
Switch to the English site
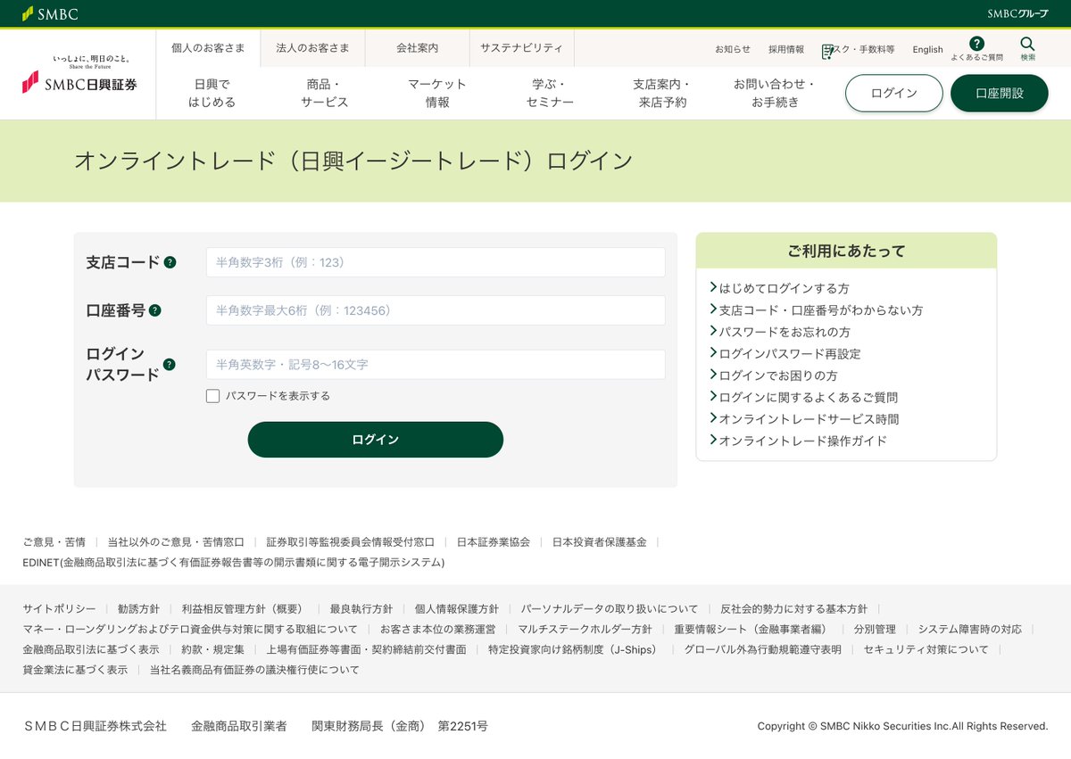(927, 49)
